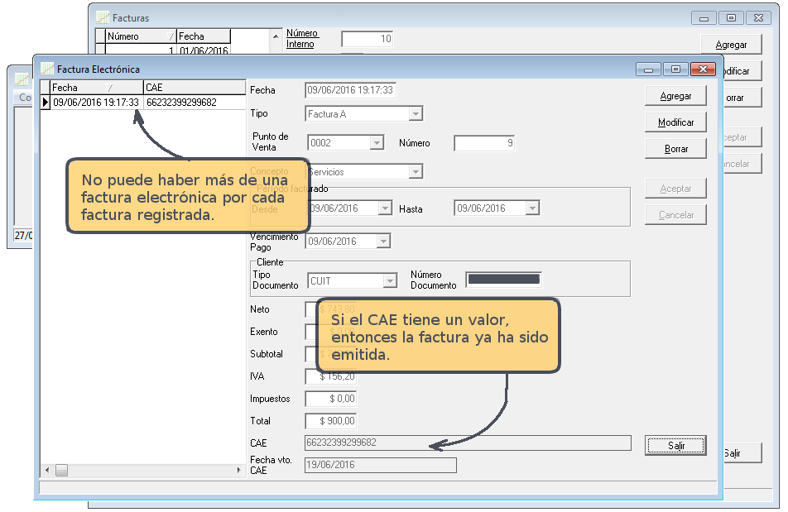
Task: Click the Número field containing 9
Action: point(485,143)
